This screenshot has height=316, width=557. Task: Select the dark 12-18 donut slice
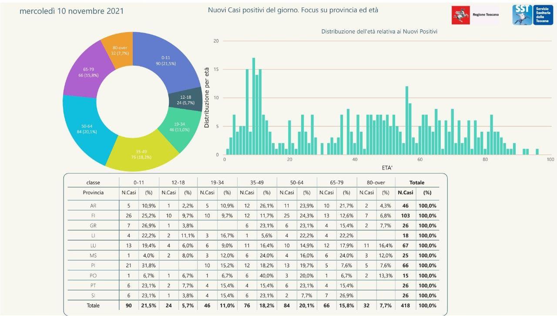[x=185, y=100]
